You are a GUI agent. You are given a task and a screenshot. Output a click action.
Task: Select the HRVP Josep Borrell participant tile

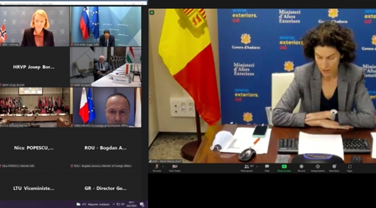[x=35, y=67]
